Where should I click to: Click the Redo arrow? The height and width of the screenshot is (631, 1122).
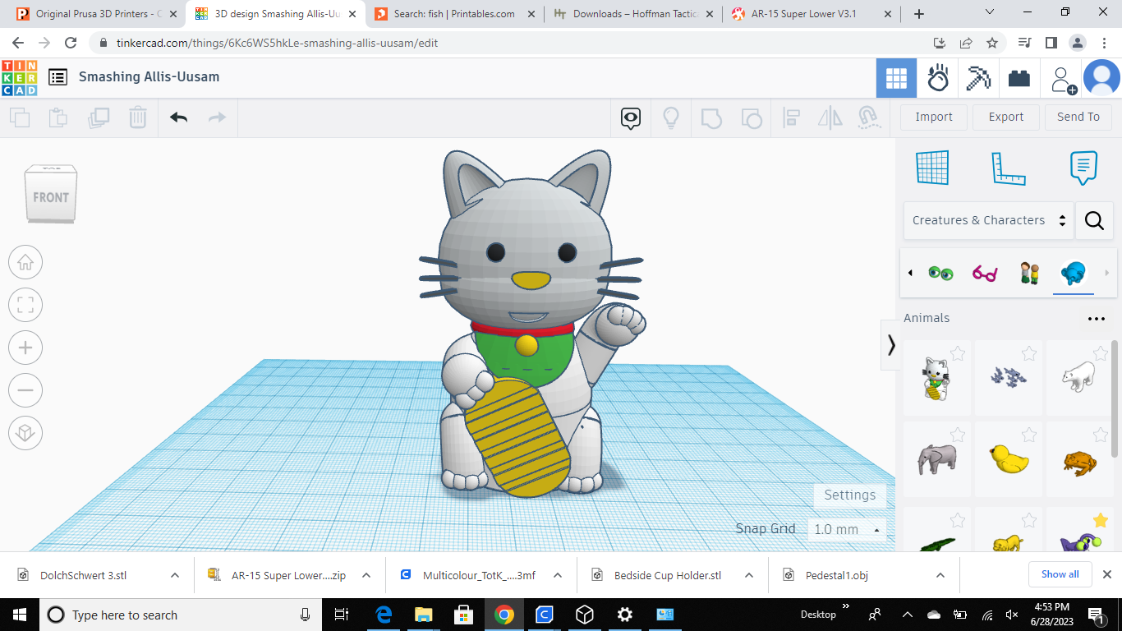[217, 117]
